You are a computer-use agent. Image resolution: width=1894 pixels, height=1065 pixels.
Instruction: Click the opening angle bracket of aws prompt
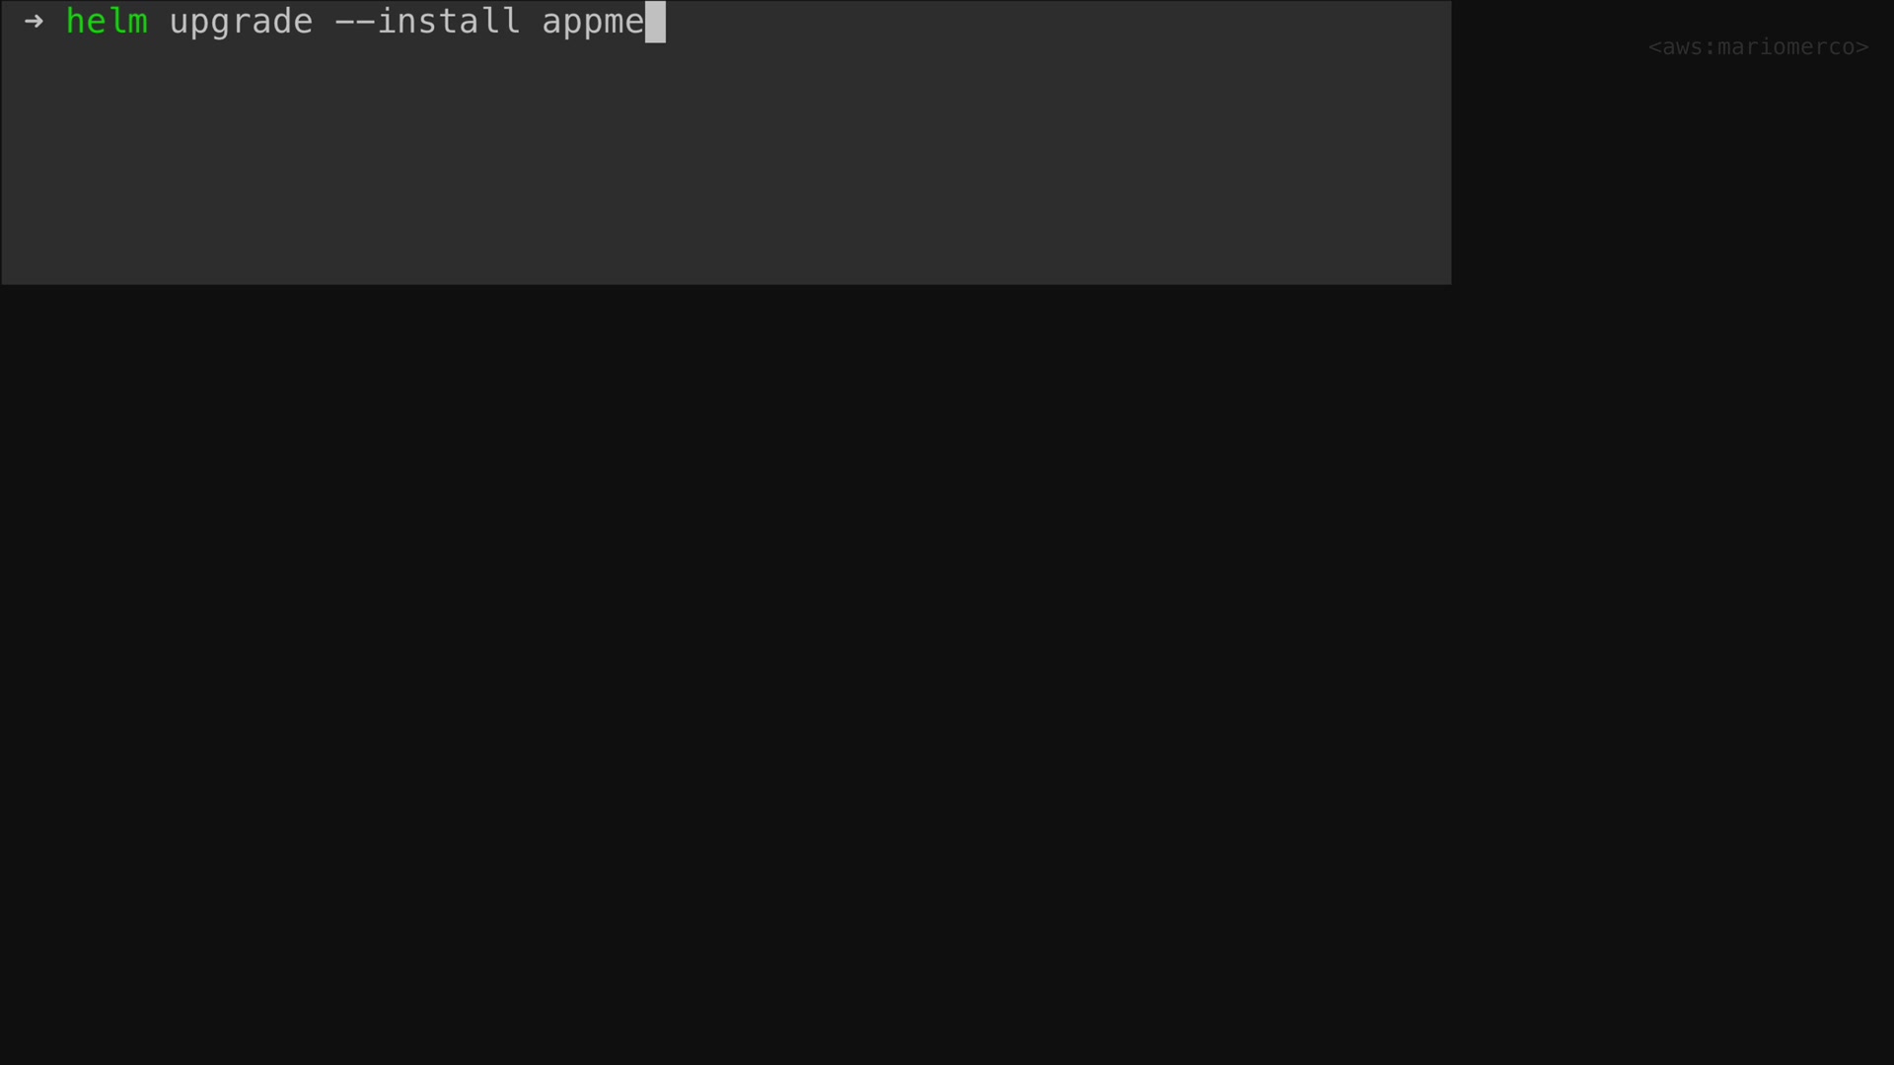[1654, 47]
